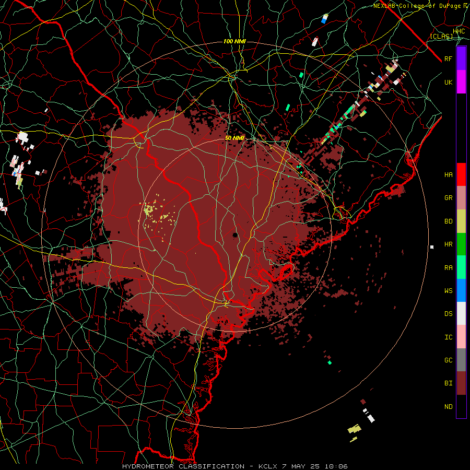Screen dimensions: 470x470
Task: Click the HR legend label
Action: [448, 244]
